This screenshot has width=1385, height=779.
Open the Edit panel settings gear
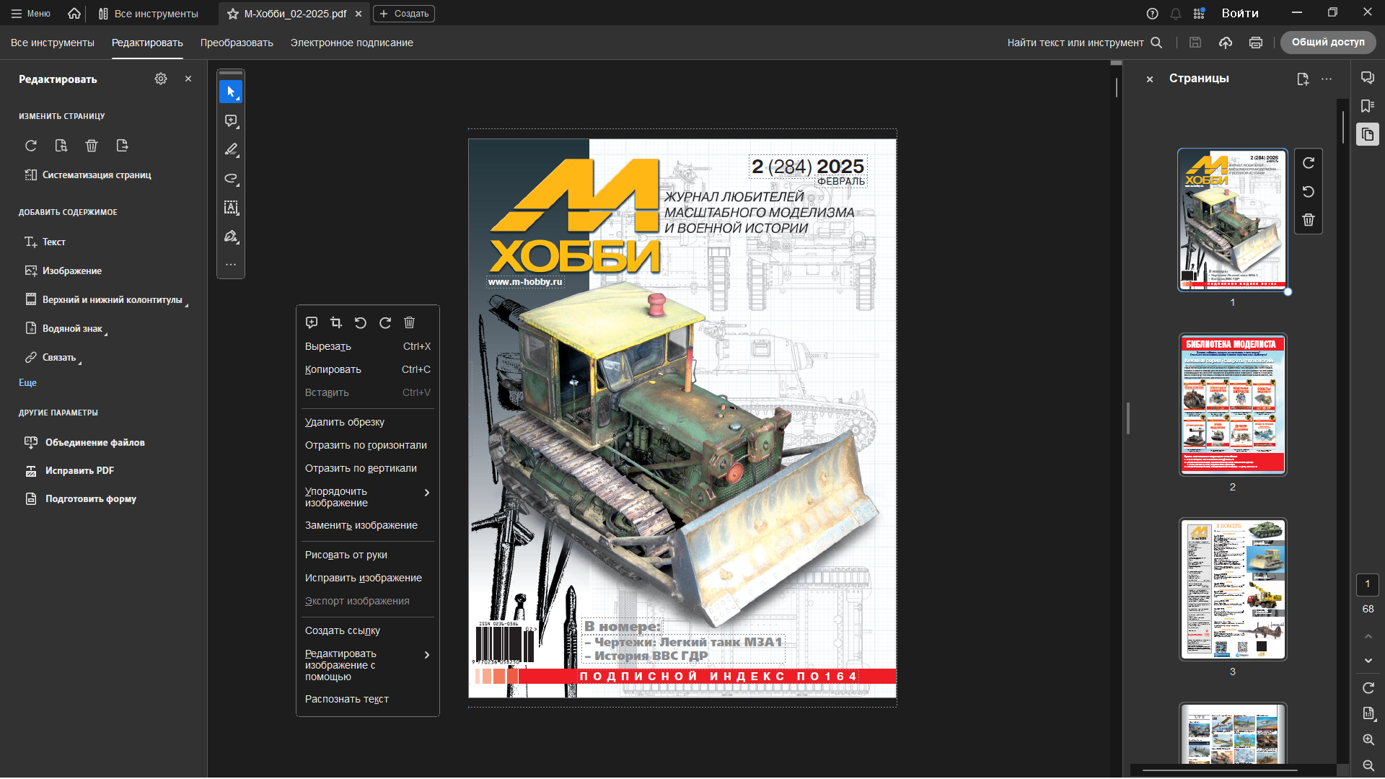point(161,79)
